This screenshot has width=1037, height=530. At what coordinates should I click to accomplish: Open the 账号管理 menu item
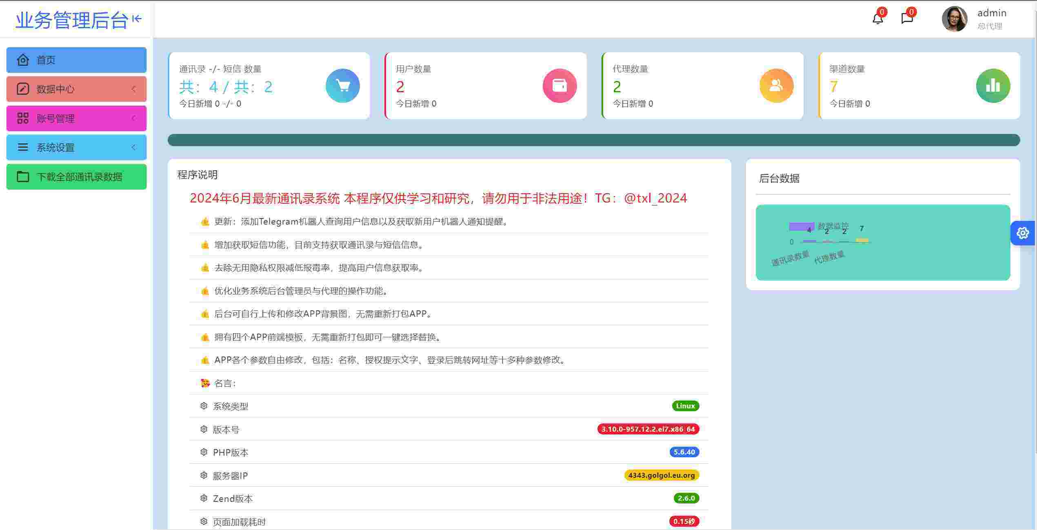[x=76, y=118]
